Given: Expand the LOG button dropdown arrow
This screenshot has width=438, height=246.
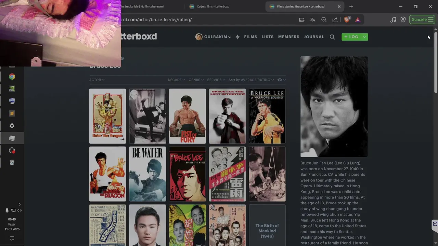Looking at the screenshot, I should pyautogui.click(x=364, y=37).
